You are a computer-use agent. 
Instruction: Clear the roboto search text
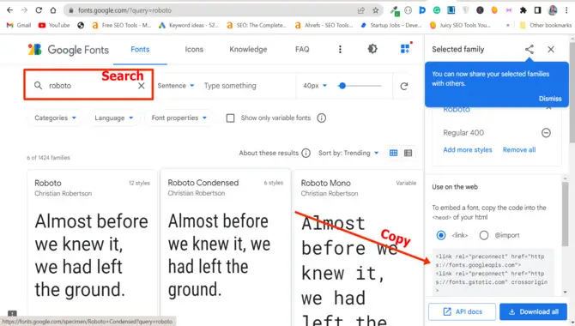(x=142, y=86)
